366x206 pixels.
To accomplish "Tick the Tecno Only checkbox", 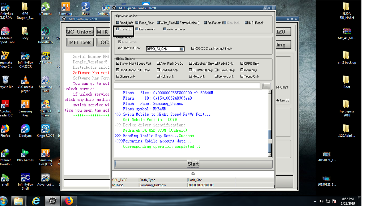I will click(x=242, y=76).
